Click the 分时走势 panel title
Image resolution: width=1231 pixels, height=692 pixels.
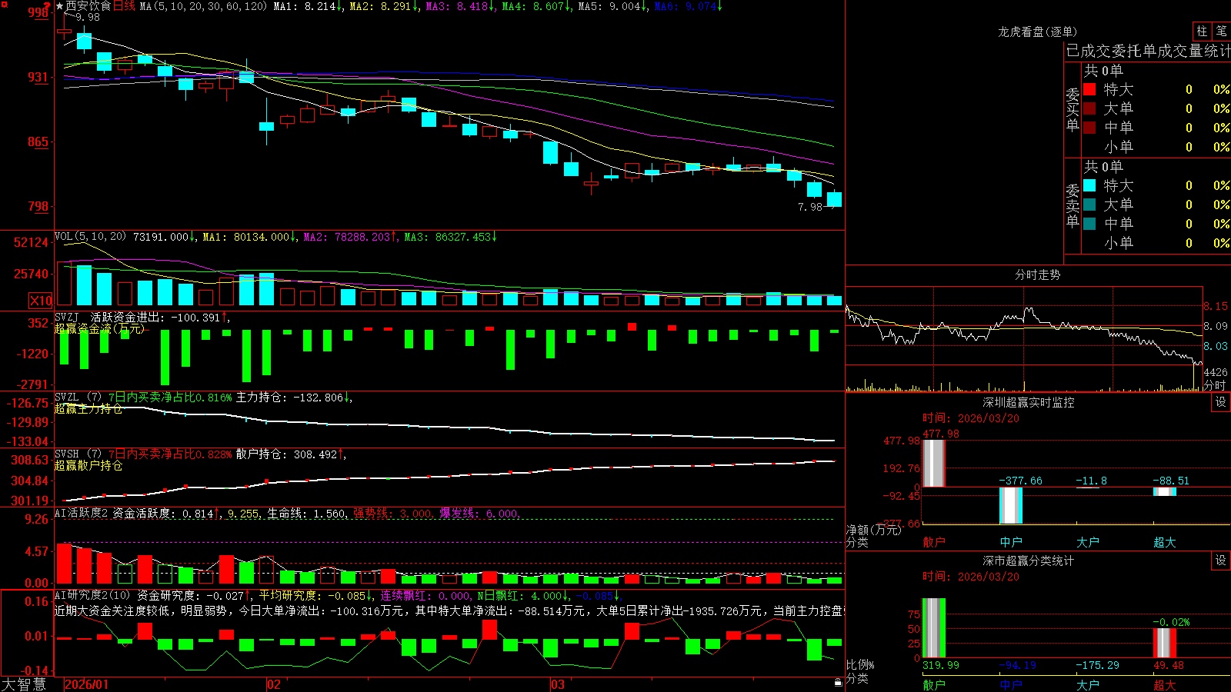[1037, 274]
